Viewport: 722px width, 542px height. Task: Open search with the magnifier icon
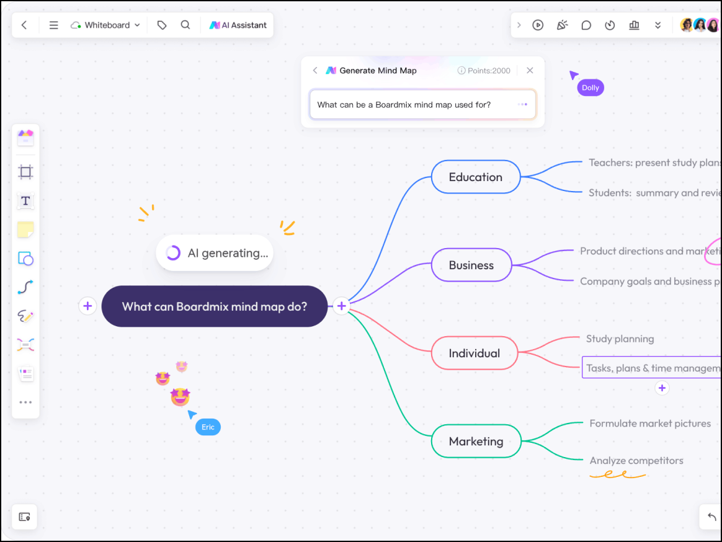coord(185,25)
